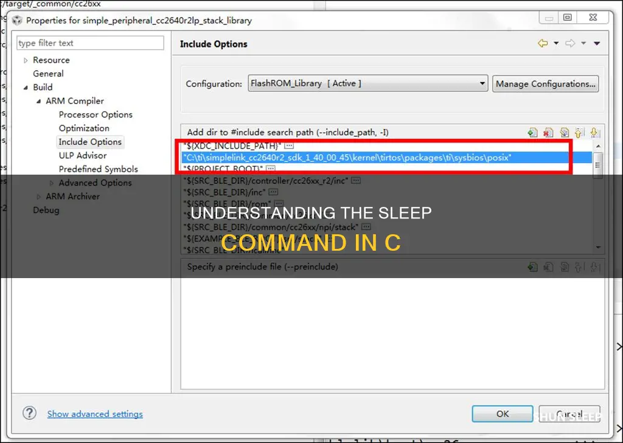Image resolution: width=623 pixels, height=443 pixels.
Task: Click Edit icon for preinclude file
Action: [x=564, y=267]
